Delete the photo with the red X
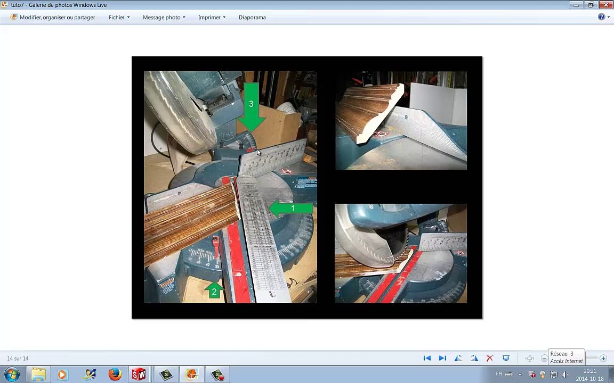Viewport: 614px width, 383px height. click(x=489, y=358)
